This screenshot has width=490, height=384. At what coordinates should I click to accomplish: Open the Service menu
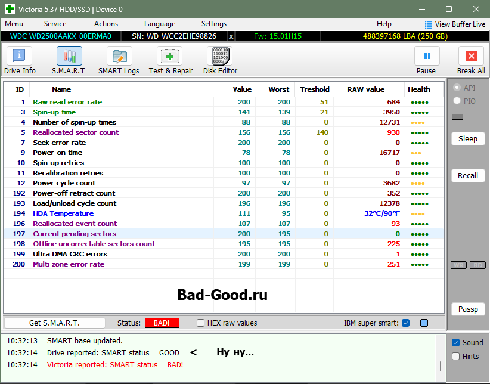(55, 24)
